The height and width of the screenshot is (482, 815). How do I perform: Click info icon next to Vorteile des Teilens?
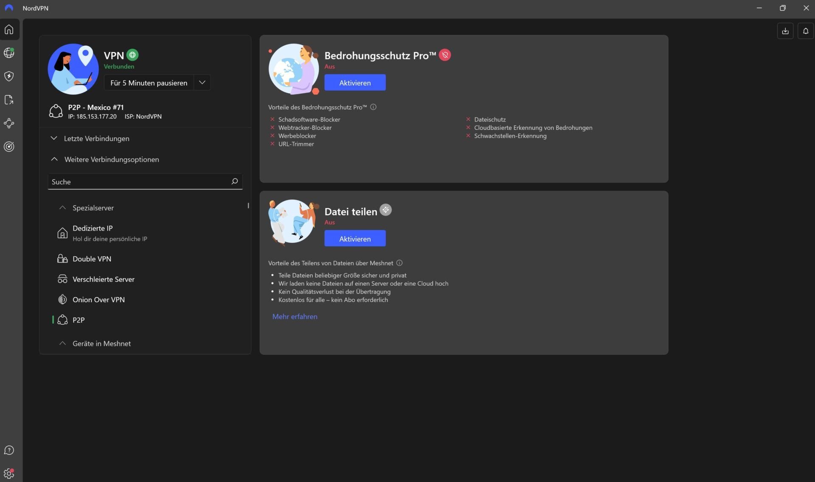pyautogui.click(x=399, y=263)
